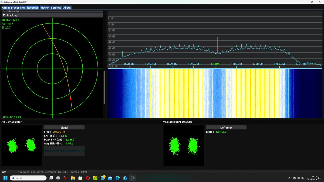Expand the collapsed section above Tracking
Screen dimensions: 324x182
coord(52,11)
